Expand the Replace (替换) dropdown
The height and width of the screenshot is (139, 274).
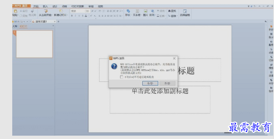point(177,16)
